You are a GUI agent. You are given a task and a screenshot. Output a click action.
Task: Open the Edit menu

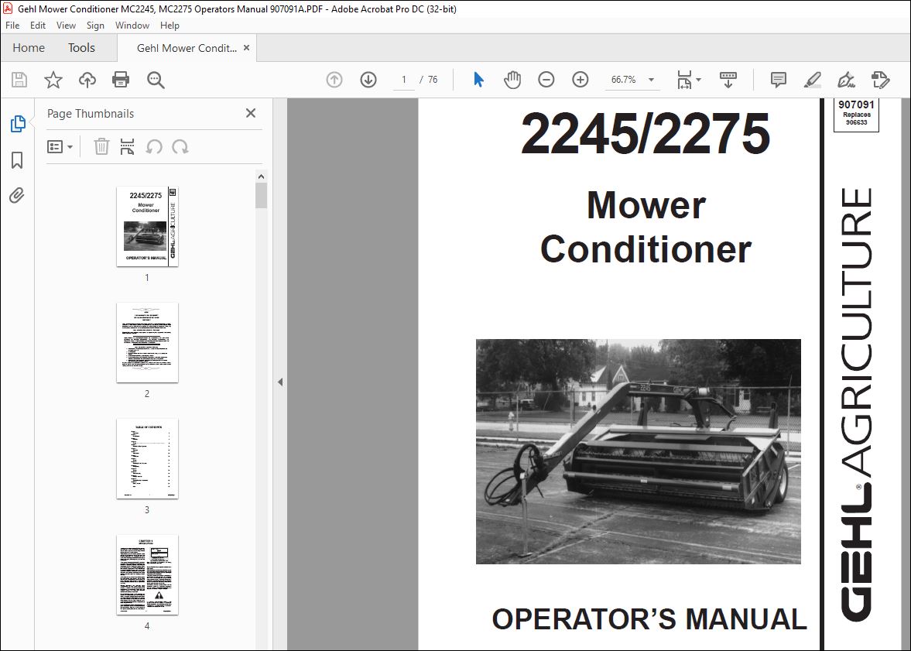[38, 26]
